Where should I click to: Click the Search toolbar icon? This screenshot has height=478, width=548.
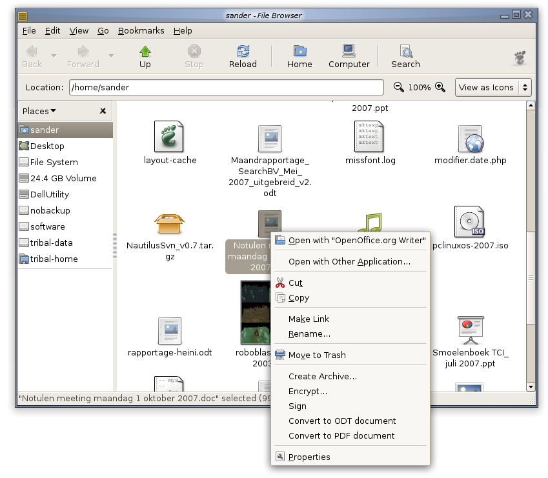click(406, 52)
